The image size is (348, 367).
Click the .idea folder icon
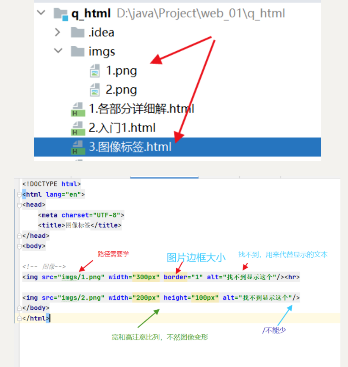point(77,32)
